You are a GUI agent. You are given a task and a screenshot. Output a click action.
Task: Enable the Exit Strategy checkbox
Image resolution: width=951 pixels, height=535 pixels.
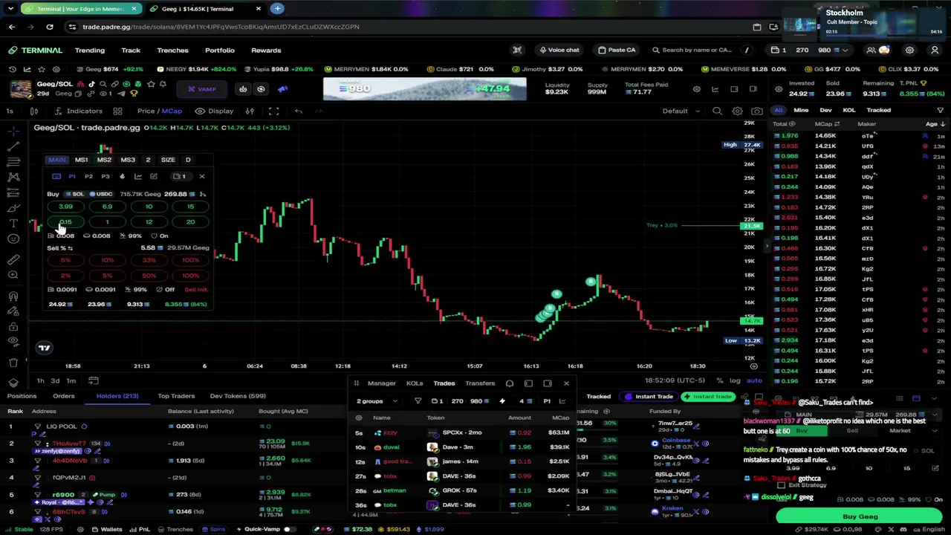pos(782,485)
